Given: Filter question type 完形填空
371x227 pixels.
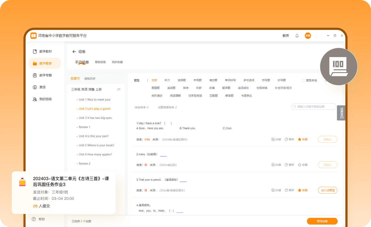Looking at the screenshot, I should [x=157, y=96].
